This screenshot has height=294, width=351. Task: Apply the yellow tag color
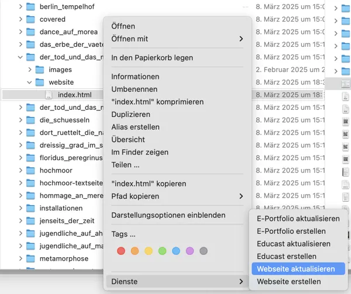coord(149,251)
